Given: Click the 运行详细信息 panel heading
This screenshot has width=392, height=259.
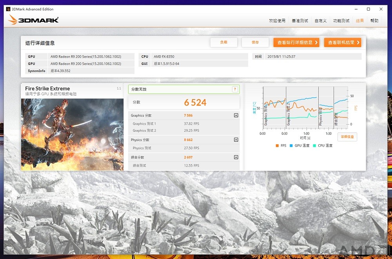Looking at the screenshot, I should (x=40, y=43).
